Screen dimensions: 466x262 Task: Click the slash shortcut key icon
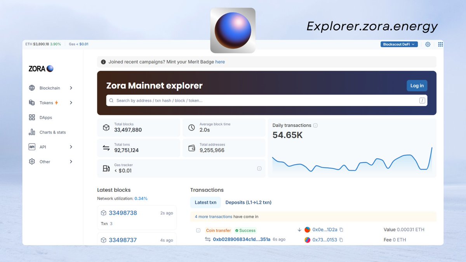[x=422, y=101]
